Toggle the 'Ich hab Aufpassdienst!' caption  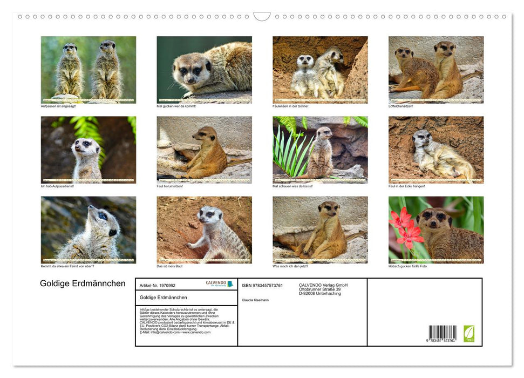[x=58, y=185]
